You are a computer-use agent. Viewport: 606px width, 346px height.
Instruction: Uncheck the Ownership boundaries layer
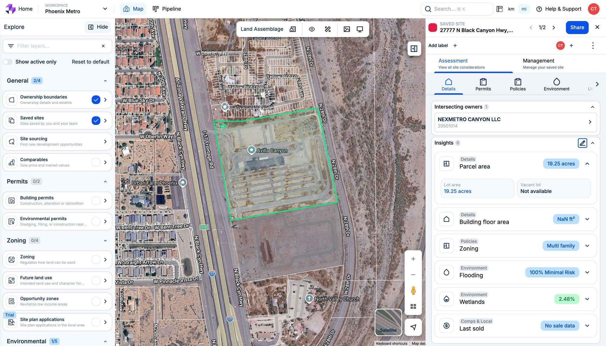pyautogui.click(x=96, y=100)
